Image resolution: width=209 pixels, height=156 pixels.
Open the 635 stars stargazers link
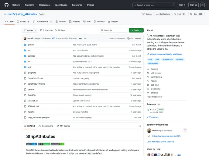153,85
